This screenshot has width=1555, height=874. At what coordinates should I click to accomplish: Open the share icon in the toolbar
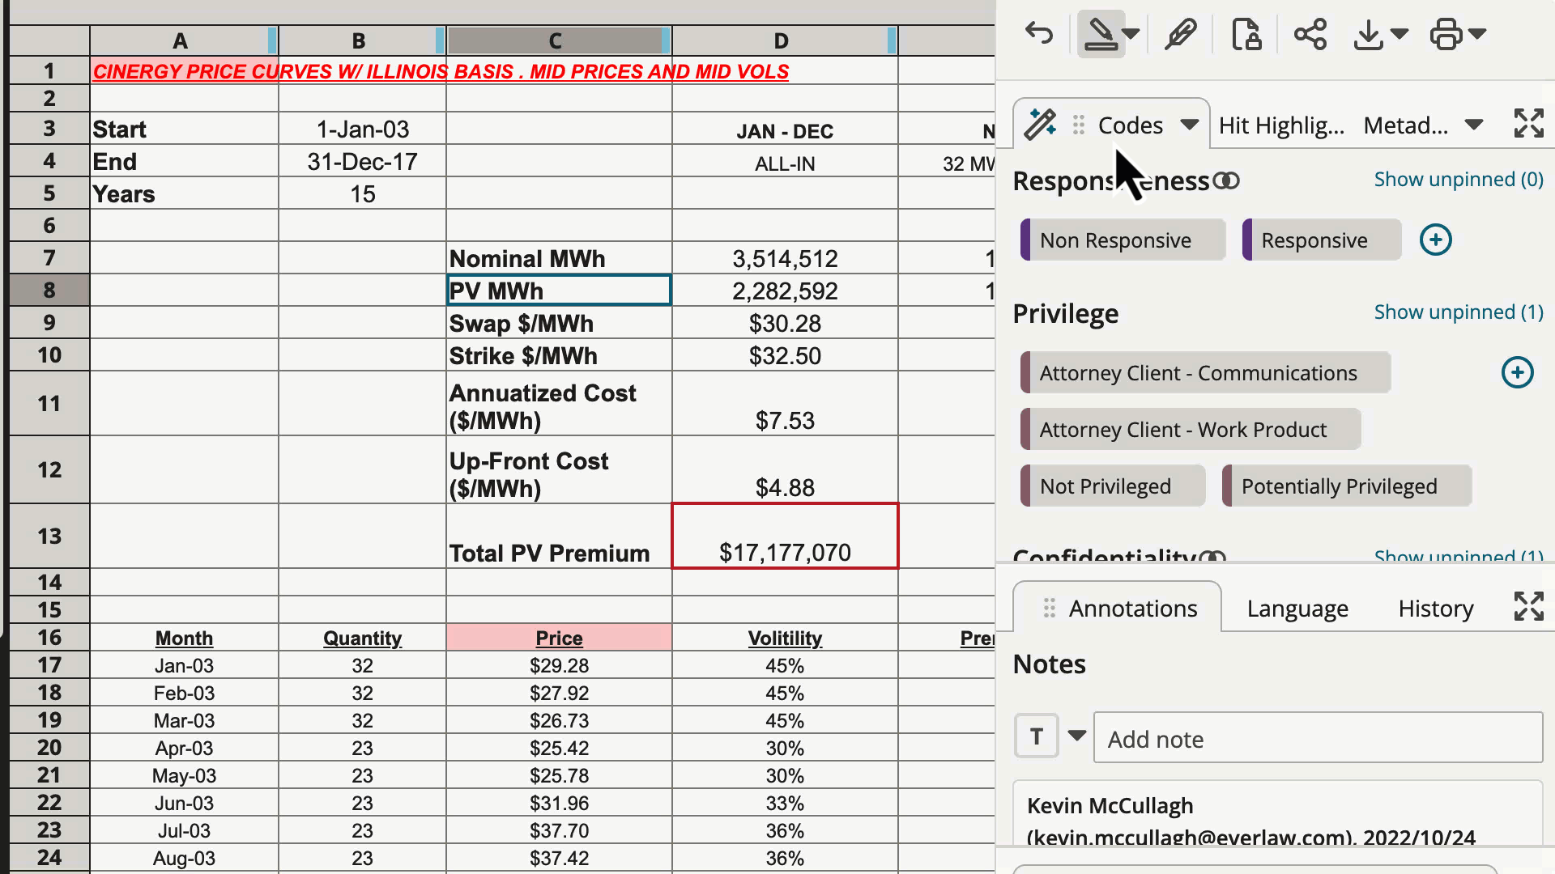(x=1310, y=34)
